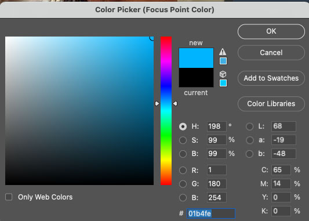Select the S saturation radio button
The height and width of the screenshot is (221, 309).
(x=183, y=140)
